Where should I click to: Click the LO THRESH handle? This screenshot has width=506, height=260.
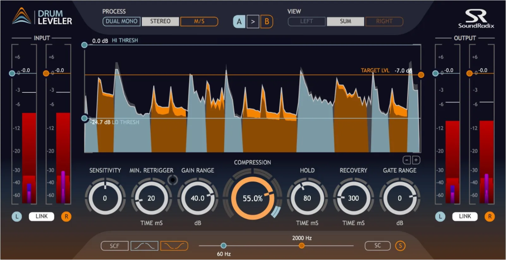pos(84,118)
